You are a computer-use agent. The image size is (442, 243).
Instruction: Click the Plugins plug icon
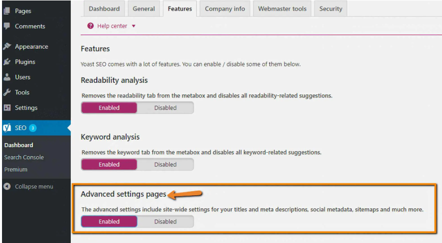tap(7, 62)
